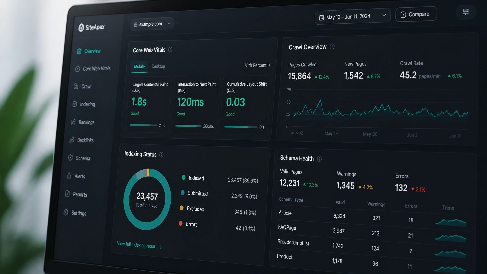Select the Indexing sidebar icon
Screen dimensions: 487x274
click(75, 104)
